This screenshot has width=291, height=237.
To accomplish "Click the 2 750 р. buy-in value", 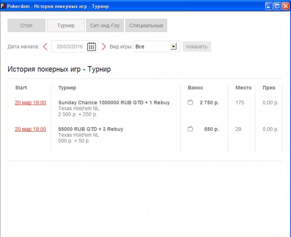I will (210, 102).
